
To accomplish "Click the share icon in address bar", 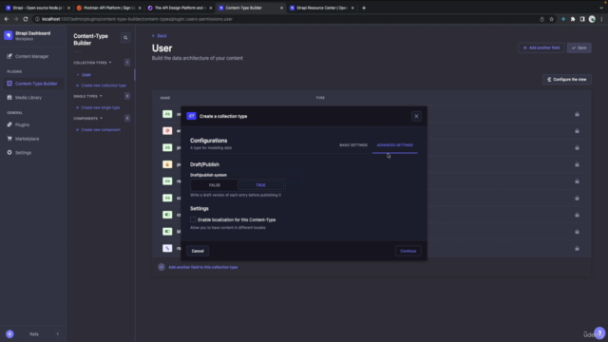I will (x=542, y=19).
